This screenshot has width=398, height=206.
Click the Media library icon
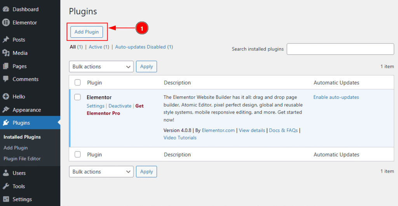click(x=5, y=53)
